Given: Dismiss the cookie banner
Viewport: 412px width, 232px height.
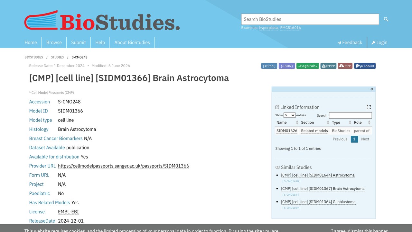Looking at the screenshot, I should 359,230.
